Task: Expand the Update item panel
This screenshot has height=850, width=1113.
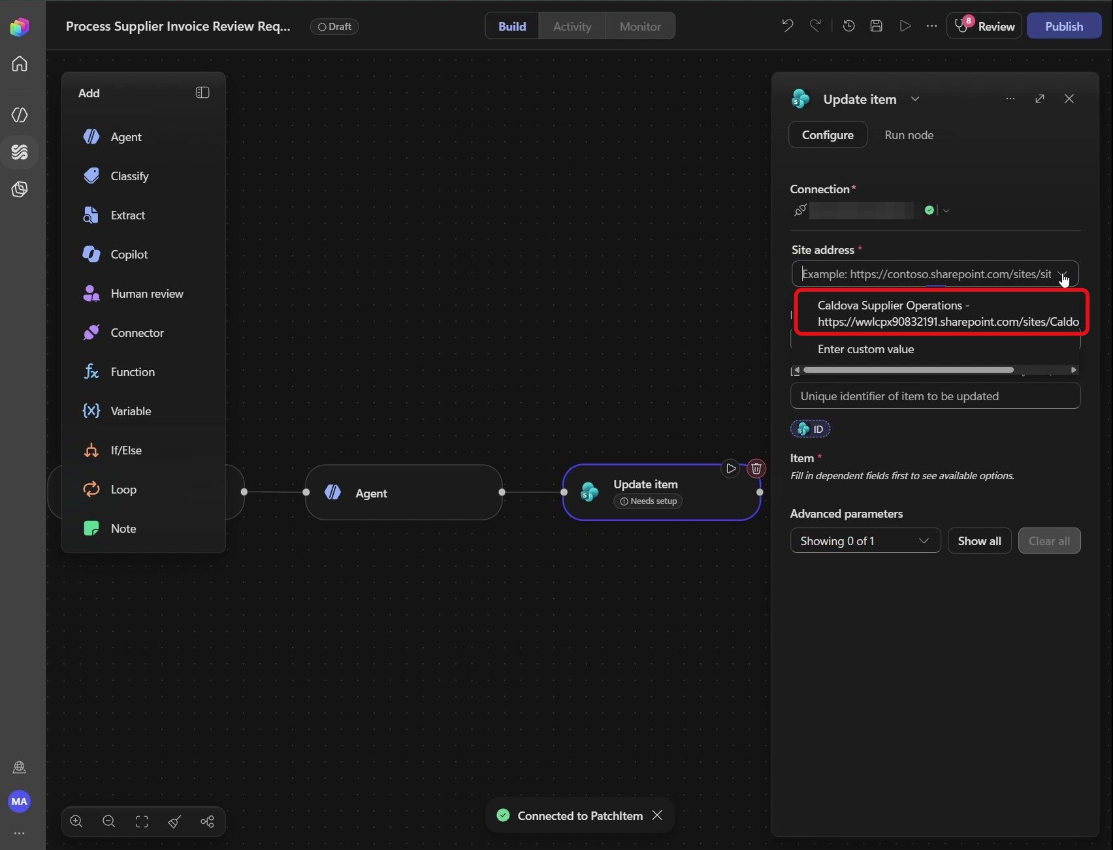Action: (1040, 99)
